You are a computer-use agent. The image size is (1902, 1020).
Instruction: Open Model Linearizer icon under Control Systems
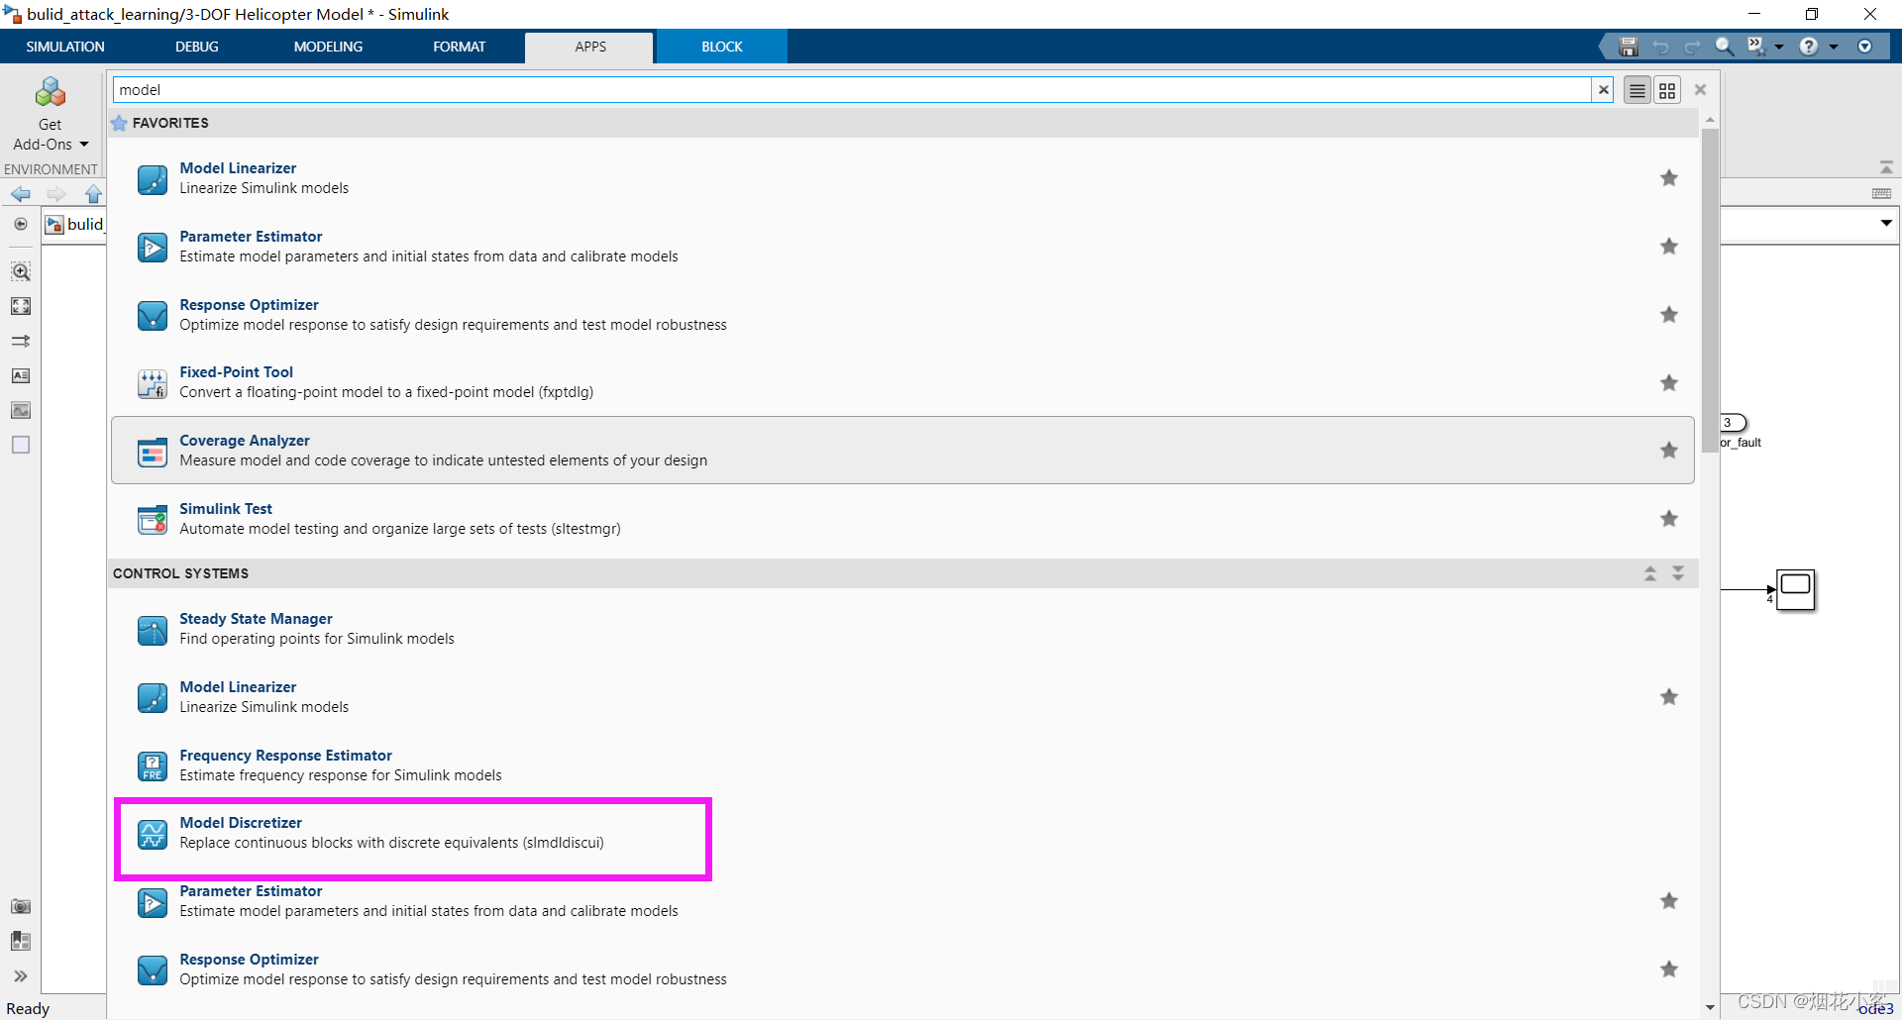click(x=153, y=698)
